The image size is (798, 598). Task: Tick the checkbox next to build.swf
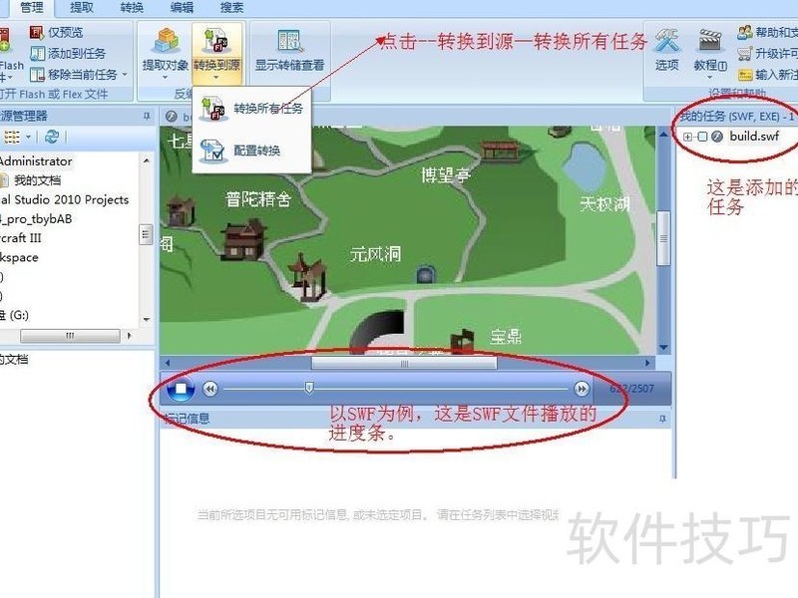[702, 136]
